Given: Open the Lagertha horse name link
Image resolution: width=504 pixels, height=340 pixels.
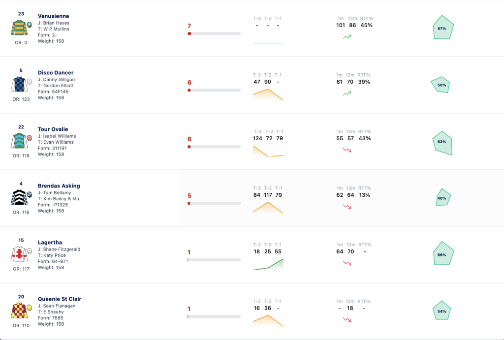Looking at the screenshot, I should point(50,242).
